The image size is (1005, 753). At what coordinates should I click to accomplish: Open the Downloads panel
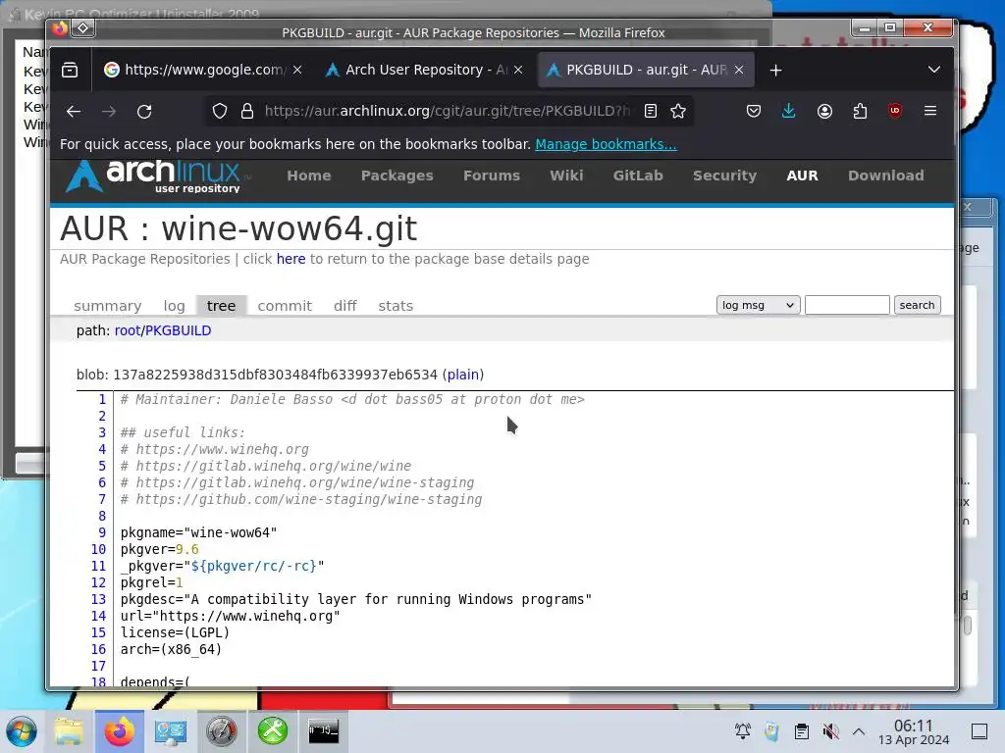[789, 112]
